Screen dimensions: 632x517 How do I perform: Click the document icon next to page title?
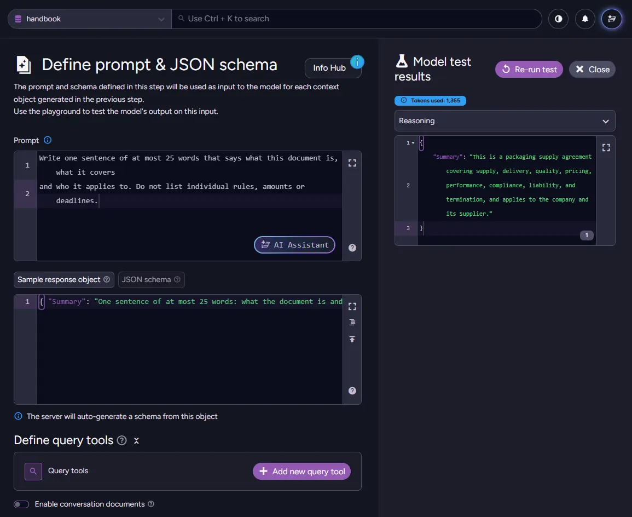pyautogui.click(x=24, y=65)
